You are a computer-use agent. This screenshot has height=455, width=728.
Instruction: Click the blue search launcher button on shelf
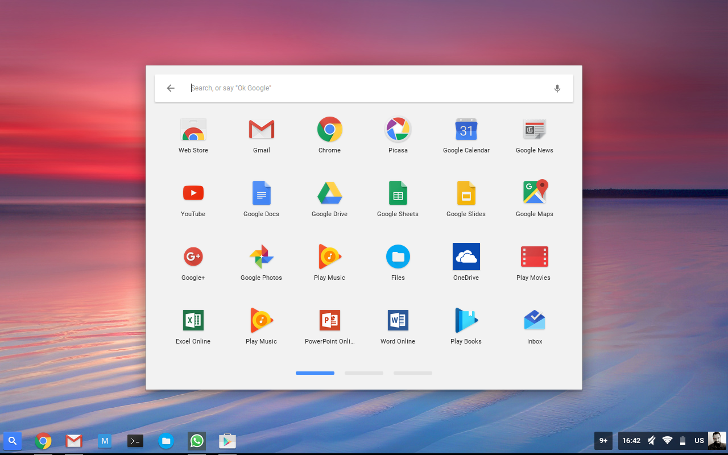click(x=13, y=441)
